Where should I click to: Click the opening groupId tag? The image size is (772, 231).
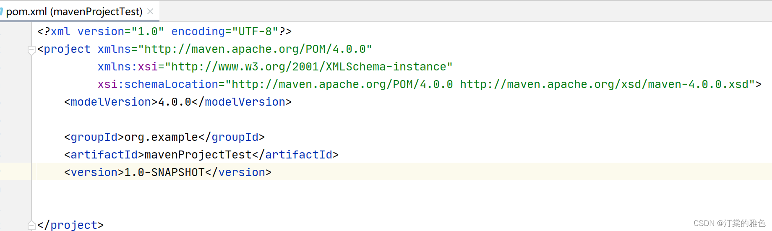(94, 137)
